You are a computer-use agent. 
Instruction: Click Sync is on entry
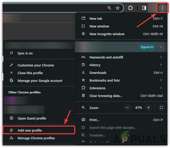pos(39,53)
